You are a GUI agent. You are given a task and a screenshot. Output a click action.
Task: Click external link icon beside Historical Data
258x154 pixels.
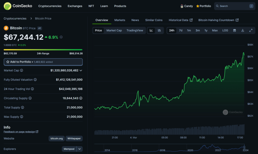coord(191,20)
